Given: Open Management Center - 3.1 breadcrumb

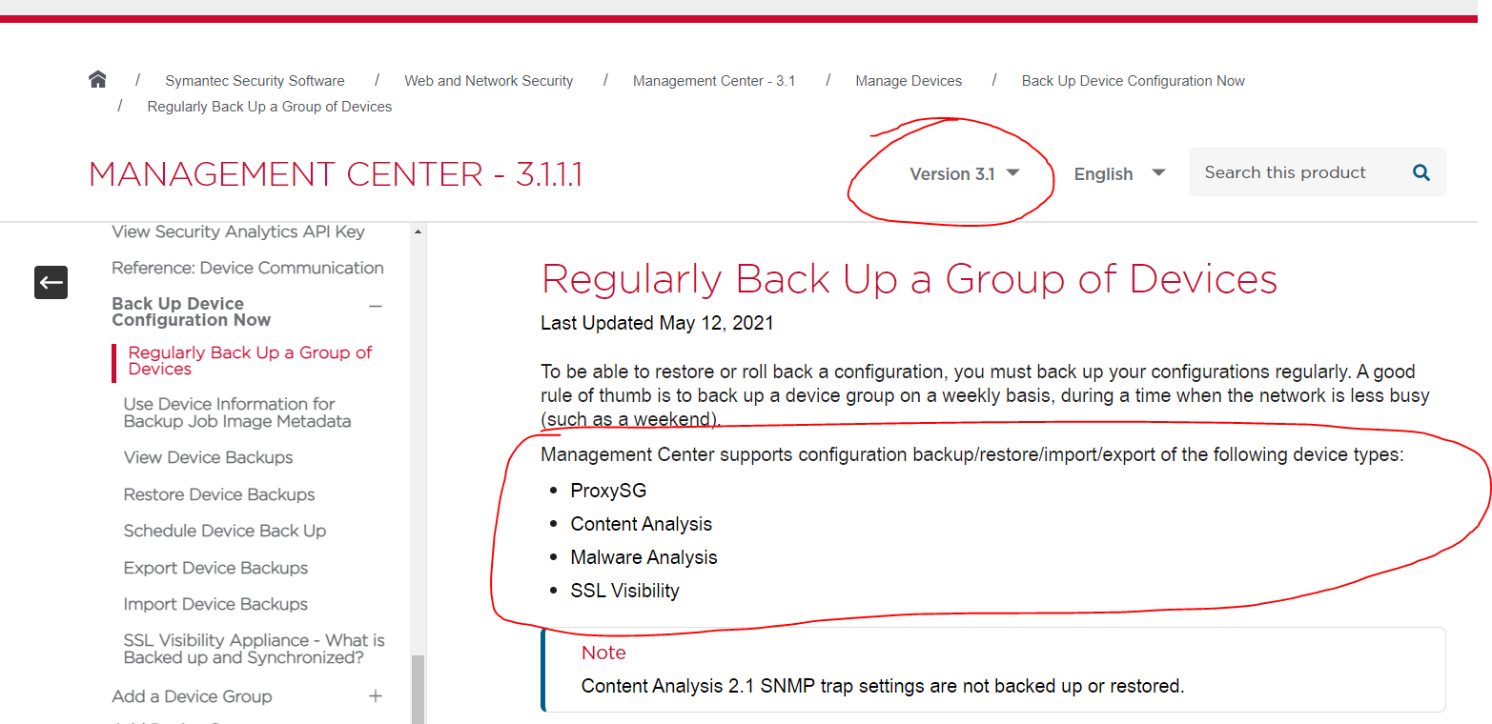Looking at the screenshot, I should click(x=714, y=81).
